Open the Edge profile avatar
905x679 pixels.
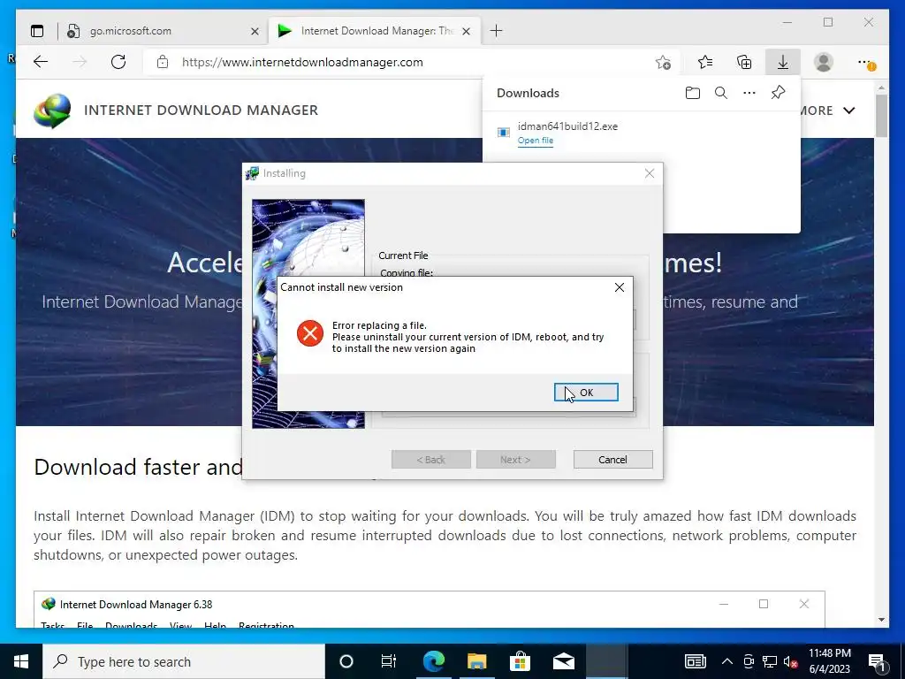[824, 63]
